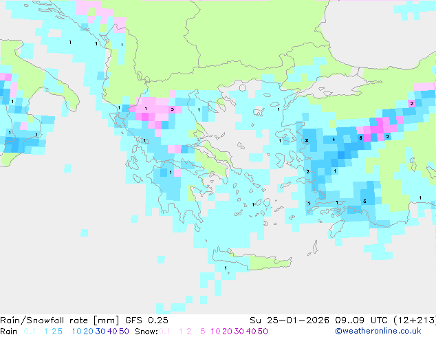Click the 'GFS 0.25' model label
436x337 pixels.
click(x=146, y=320)
